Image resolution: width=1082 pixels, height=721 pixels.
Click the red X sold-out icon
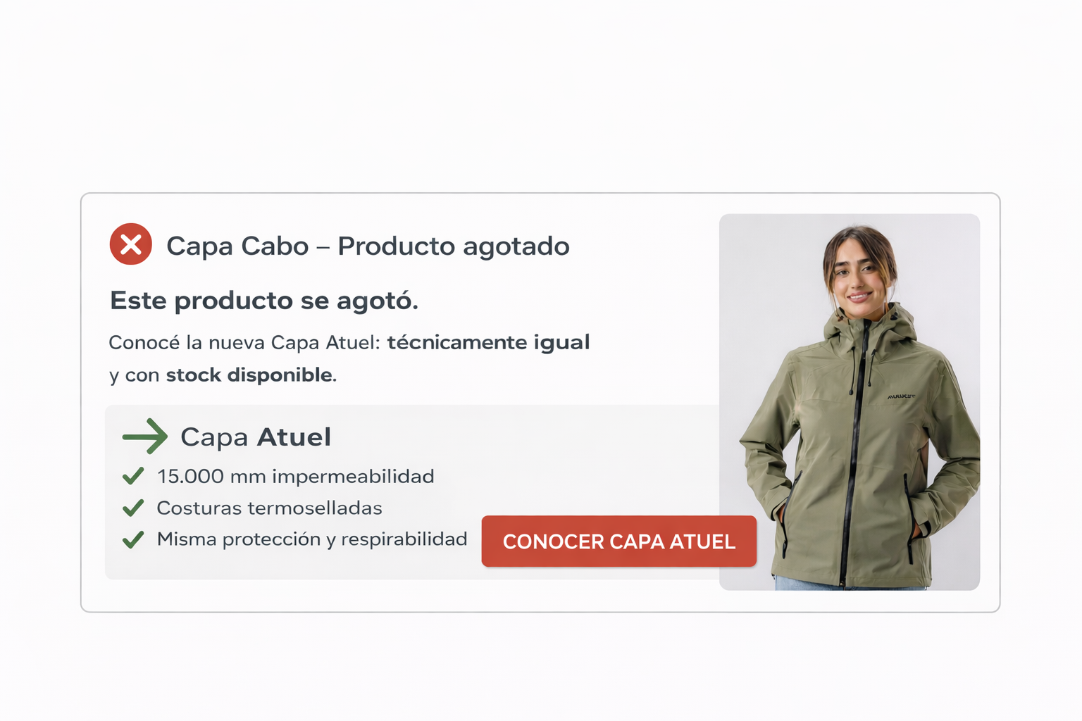click(x=131, y=244)
